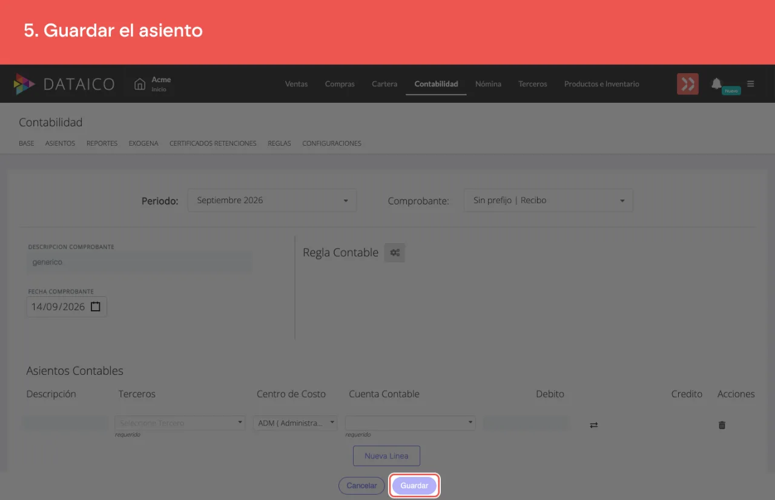Image resolution: width=775 pixels, height=500 pixels.
Task: Open the Acme home icon
Action: point(140,84)
